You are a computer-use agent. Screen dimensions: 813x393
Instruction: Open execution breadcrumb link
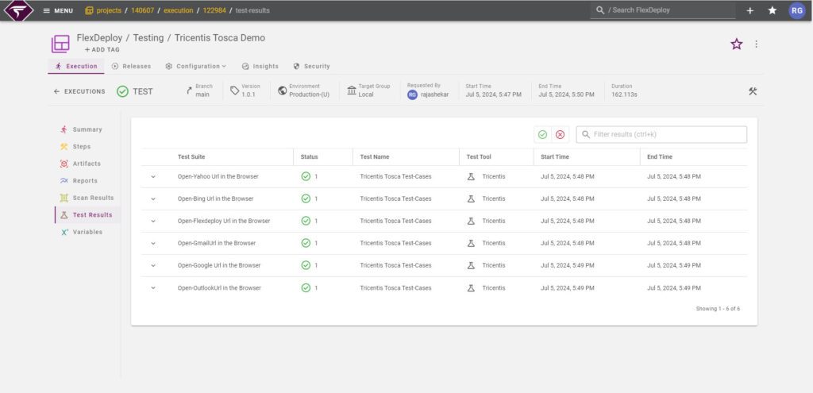pos(179,10)
